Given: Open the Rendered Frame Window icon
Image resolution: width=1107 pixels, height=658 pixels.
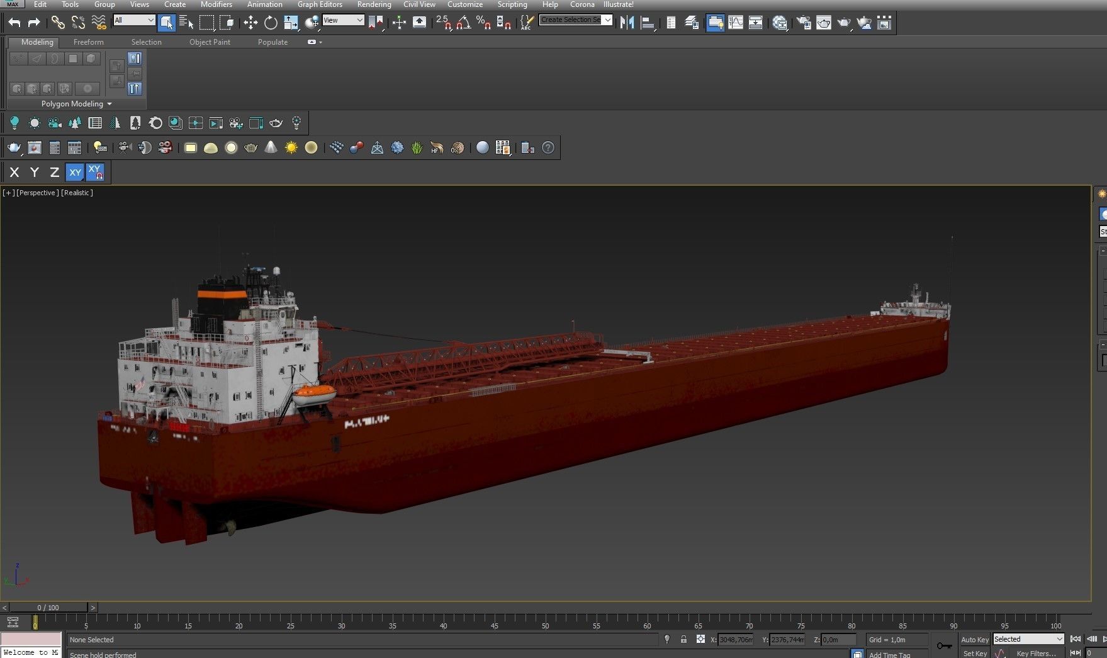Looking at the screenshot, I should tap(824, 23).
